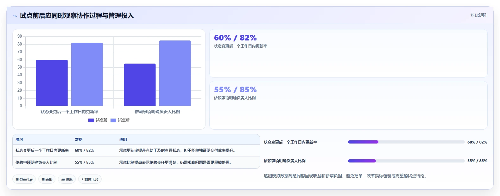Click the y-axis value 90

click(x=20, y=36)
